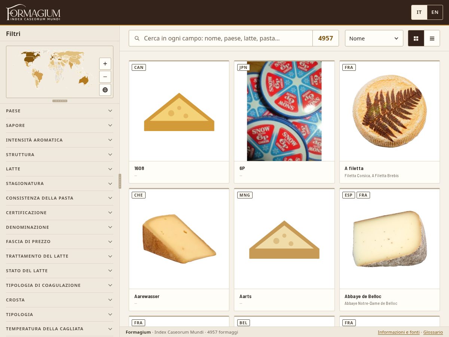Expand the Intensità Aromatica filter

[59, 140]
